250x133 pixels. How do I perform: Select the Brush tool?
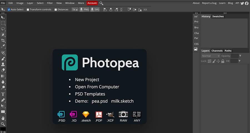pyautogui.click(x=3, y=59)
